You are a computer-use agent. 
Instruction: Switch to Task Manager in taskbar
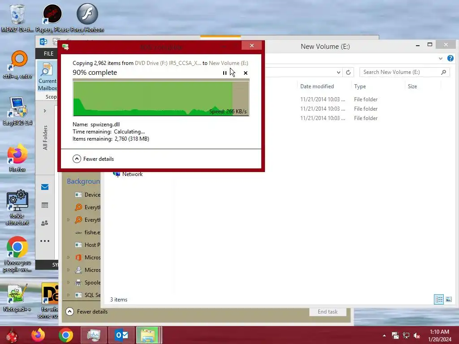pos(93,335)
